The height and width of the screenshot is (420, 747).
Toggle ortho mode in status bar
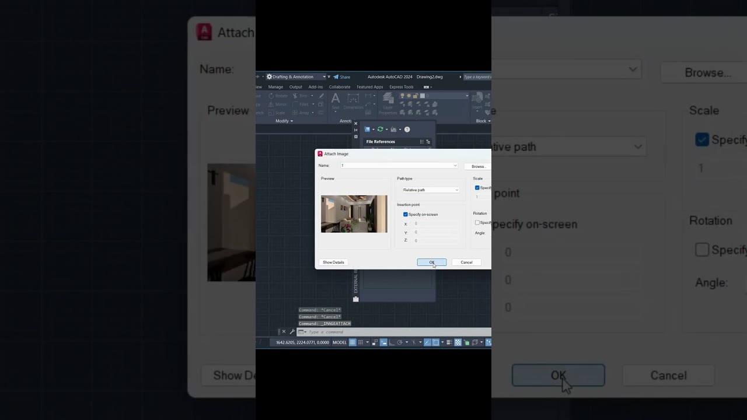[x=392, y=342]
